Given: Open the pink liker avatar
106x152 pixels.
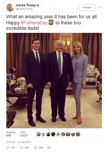Looking at the screenshot, I should 38,134.
